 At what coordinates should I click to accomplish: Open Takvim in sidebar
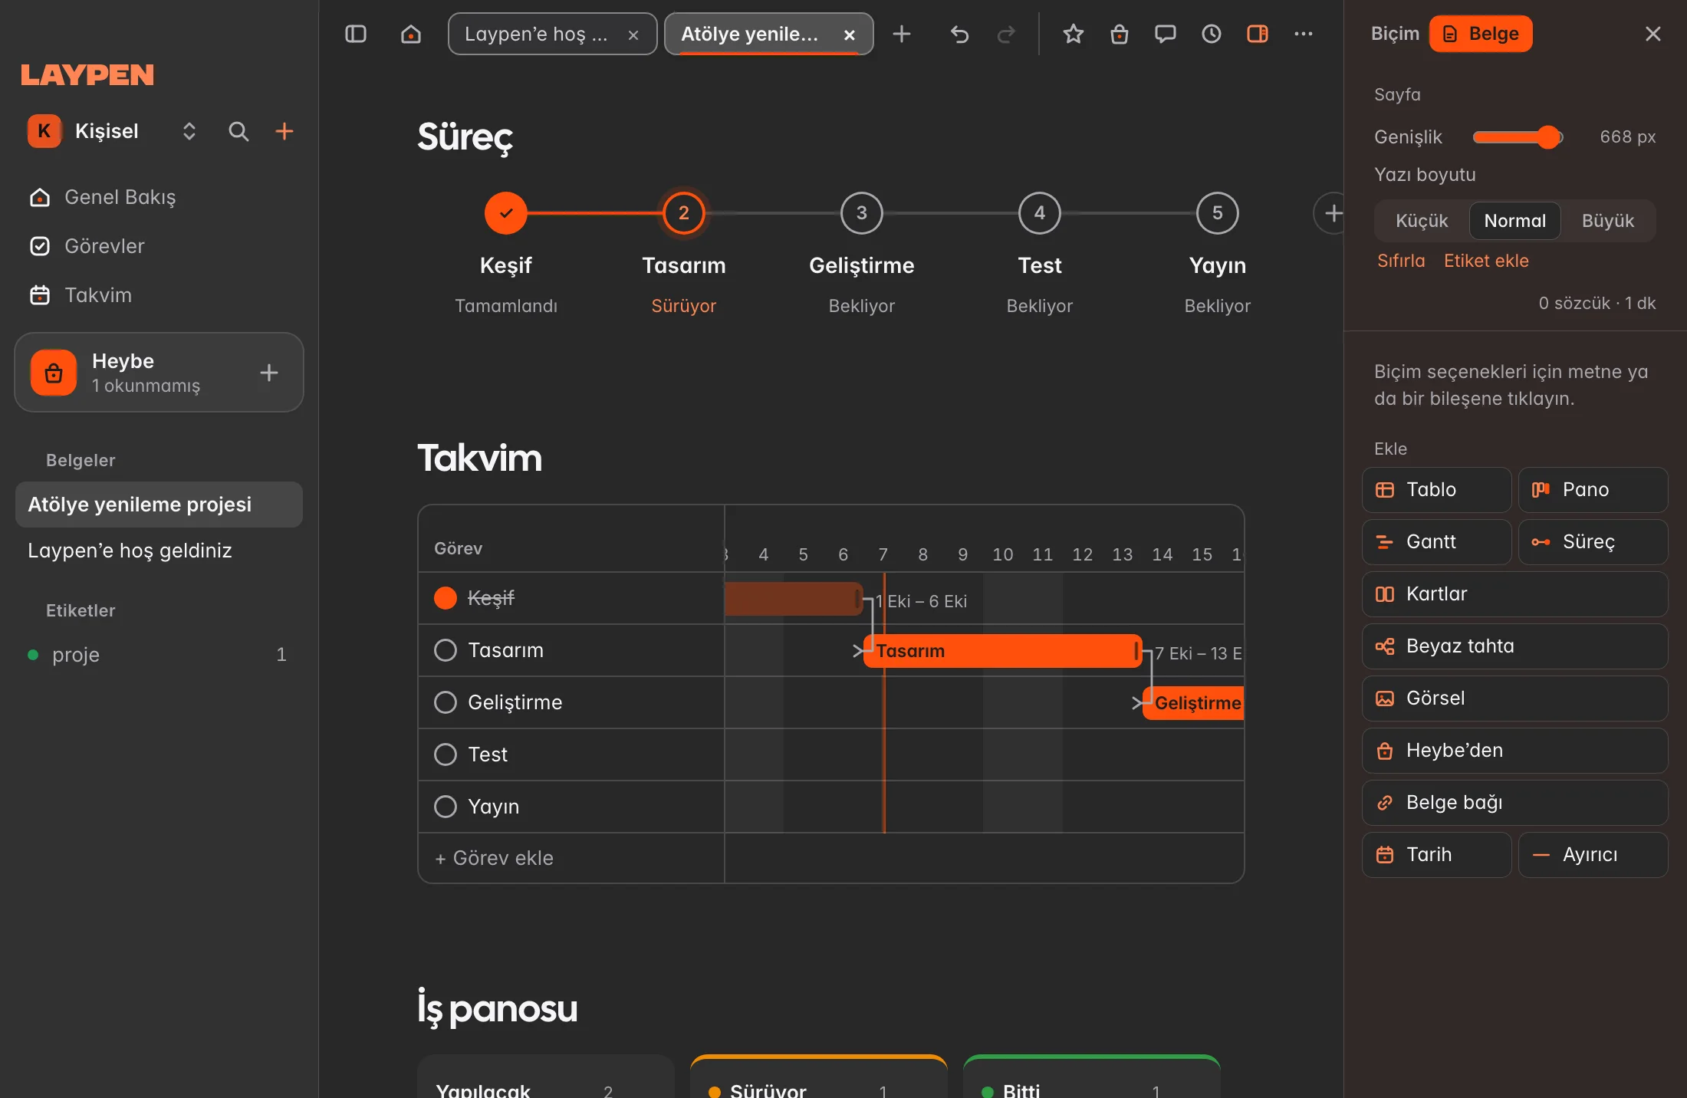tap(159, 295)
